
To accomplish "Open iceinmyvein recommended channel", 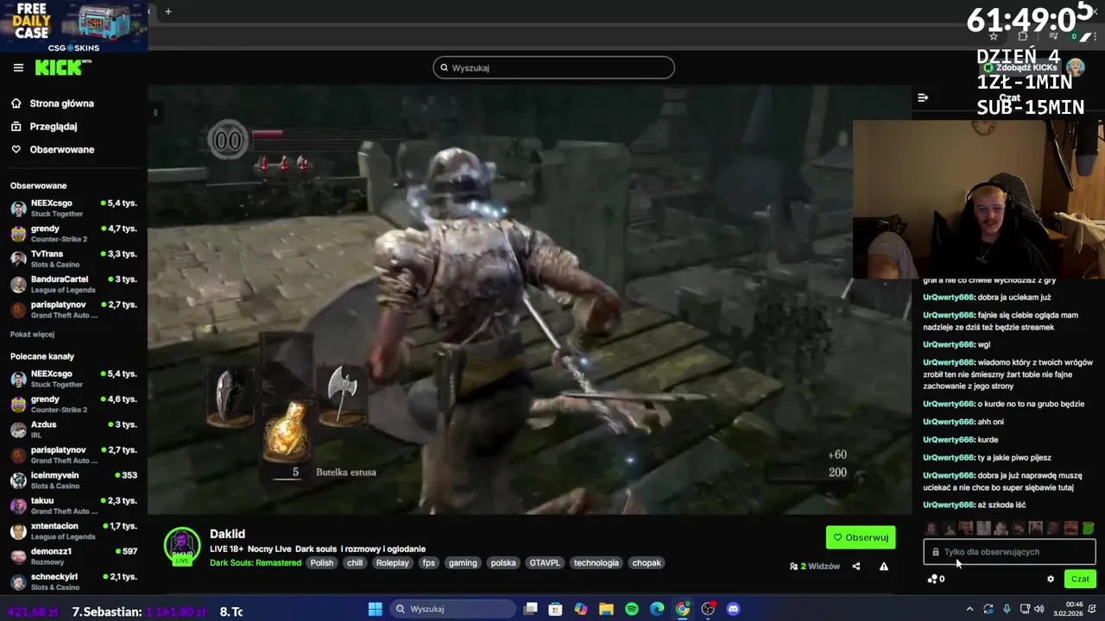I will coord(73,480).
